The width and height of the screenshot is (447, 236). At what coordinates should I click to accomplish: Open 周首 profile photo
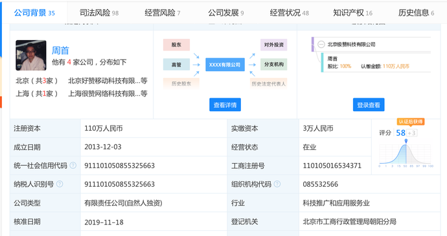pyautogui.click(x=31, y=55)
